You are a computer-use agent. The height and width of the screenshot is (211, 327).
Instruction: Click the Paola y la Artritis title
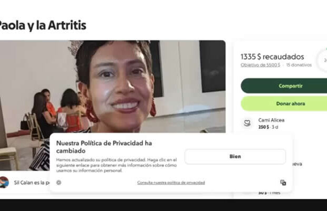click(42, 25)
